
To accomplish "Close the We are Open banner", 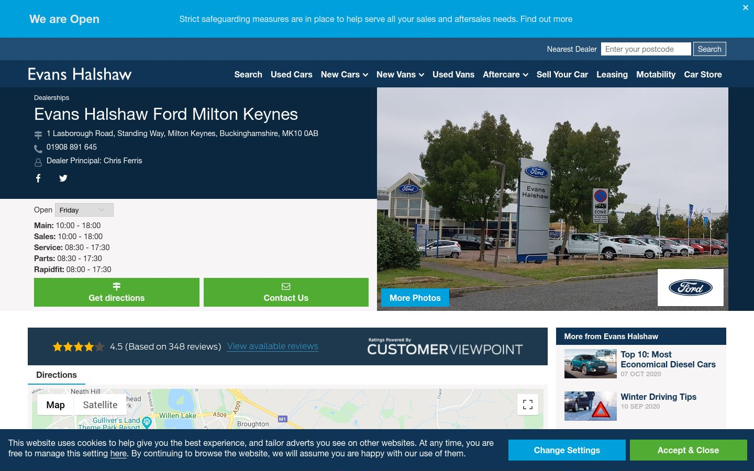I will pyautogui.click(x=746, y=7).
